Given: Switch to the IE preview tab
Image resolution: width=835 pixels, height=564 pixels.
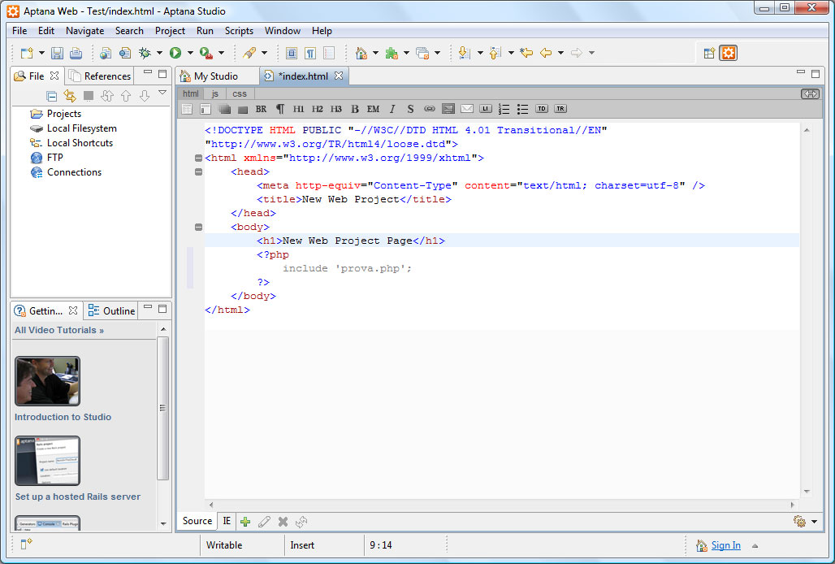Looking at the screenshot, I should (x=227, y=522).
